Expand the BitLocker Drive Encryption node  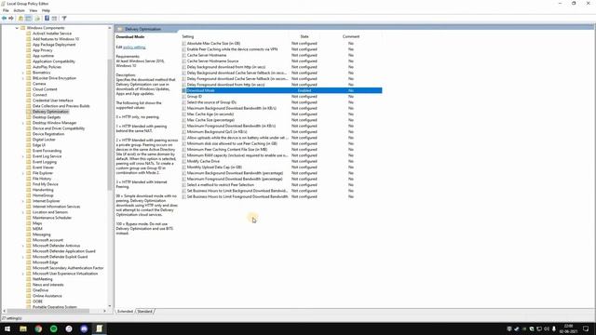coord(22,78)
